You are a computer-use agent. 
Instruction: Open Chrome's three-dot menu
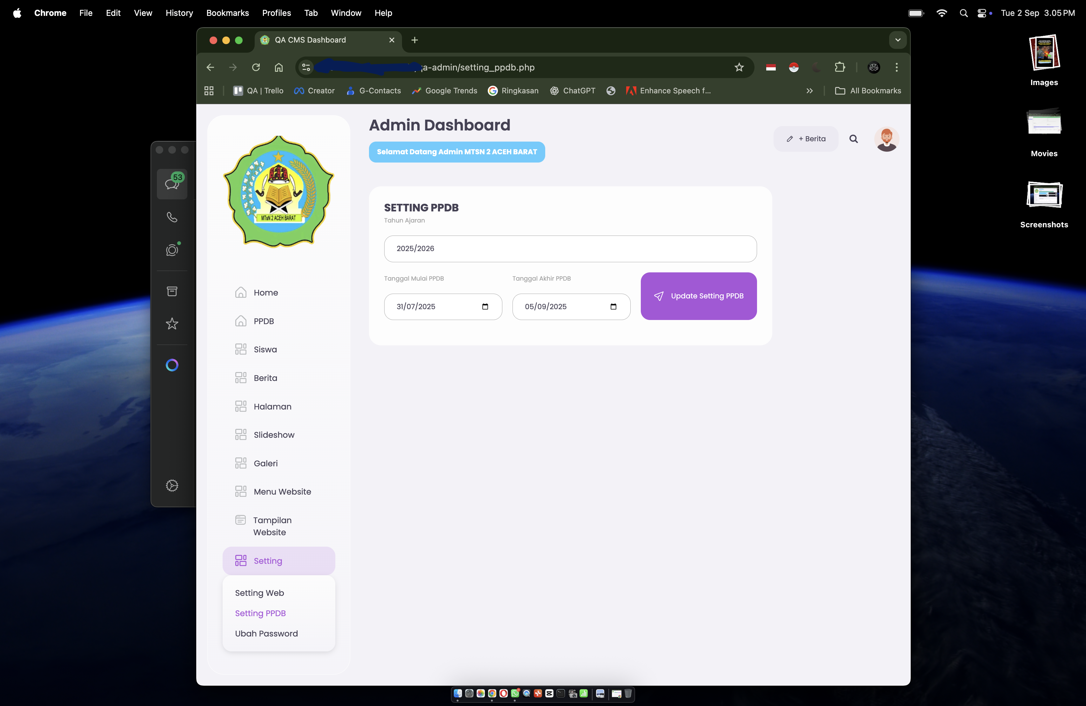(x=896, y=68)
